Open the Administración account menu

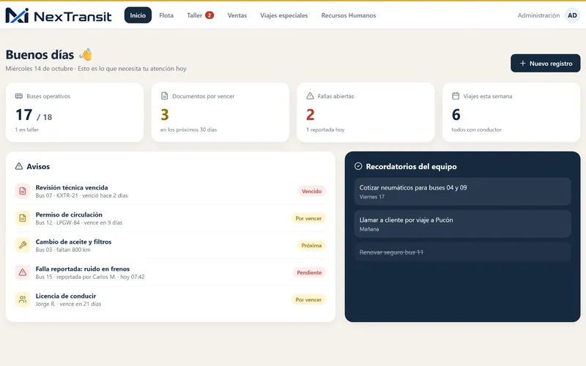pyautogui.click(x=538, y=15)
